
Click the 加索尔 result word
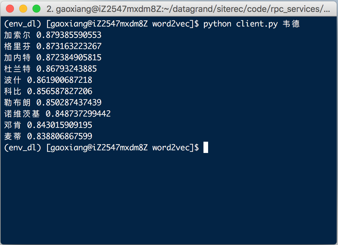click(17, 35)
